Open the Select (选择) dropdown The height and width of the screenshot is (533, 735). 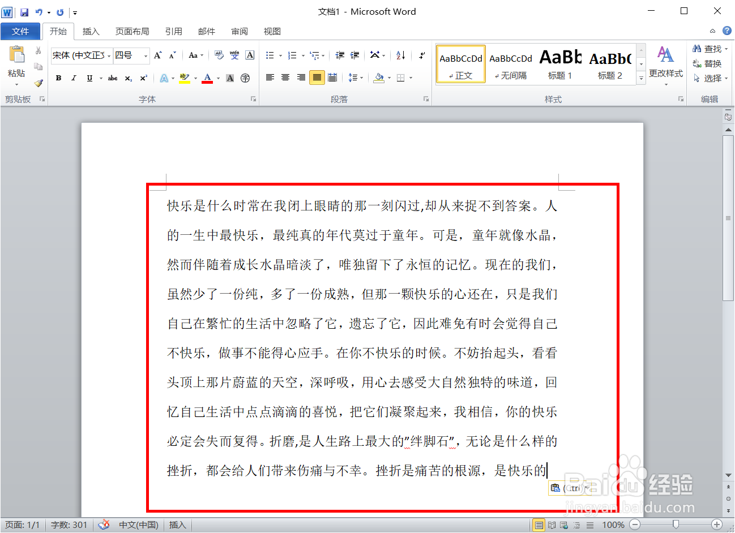(x=710, y=78)
